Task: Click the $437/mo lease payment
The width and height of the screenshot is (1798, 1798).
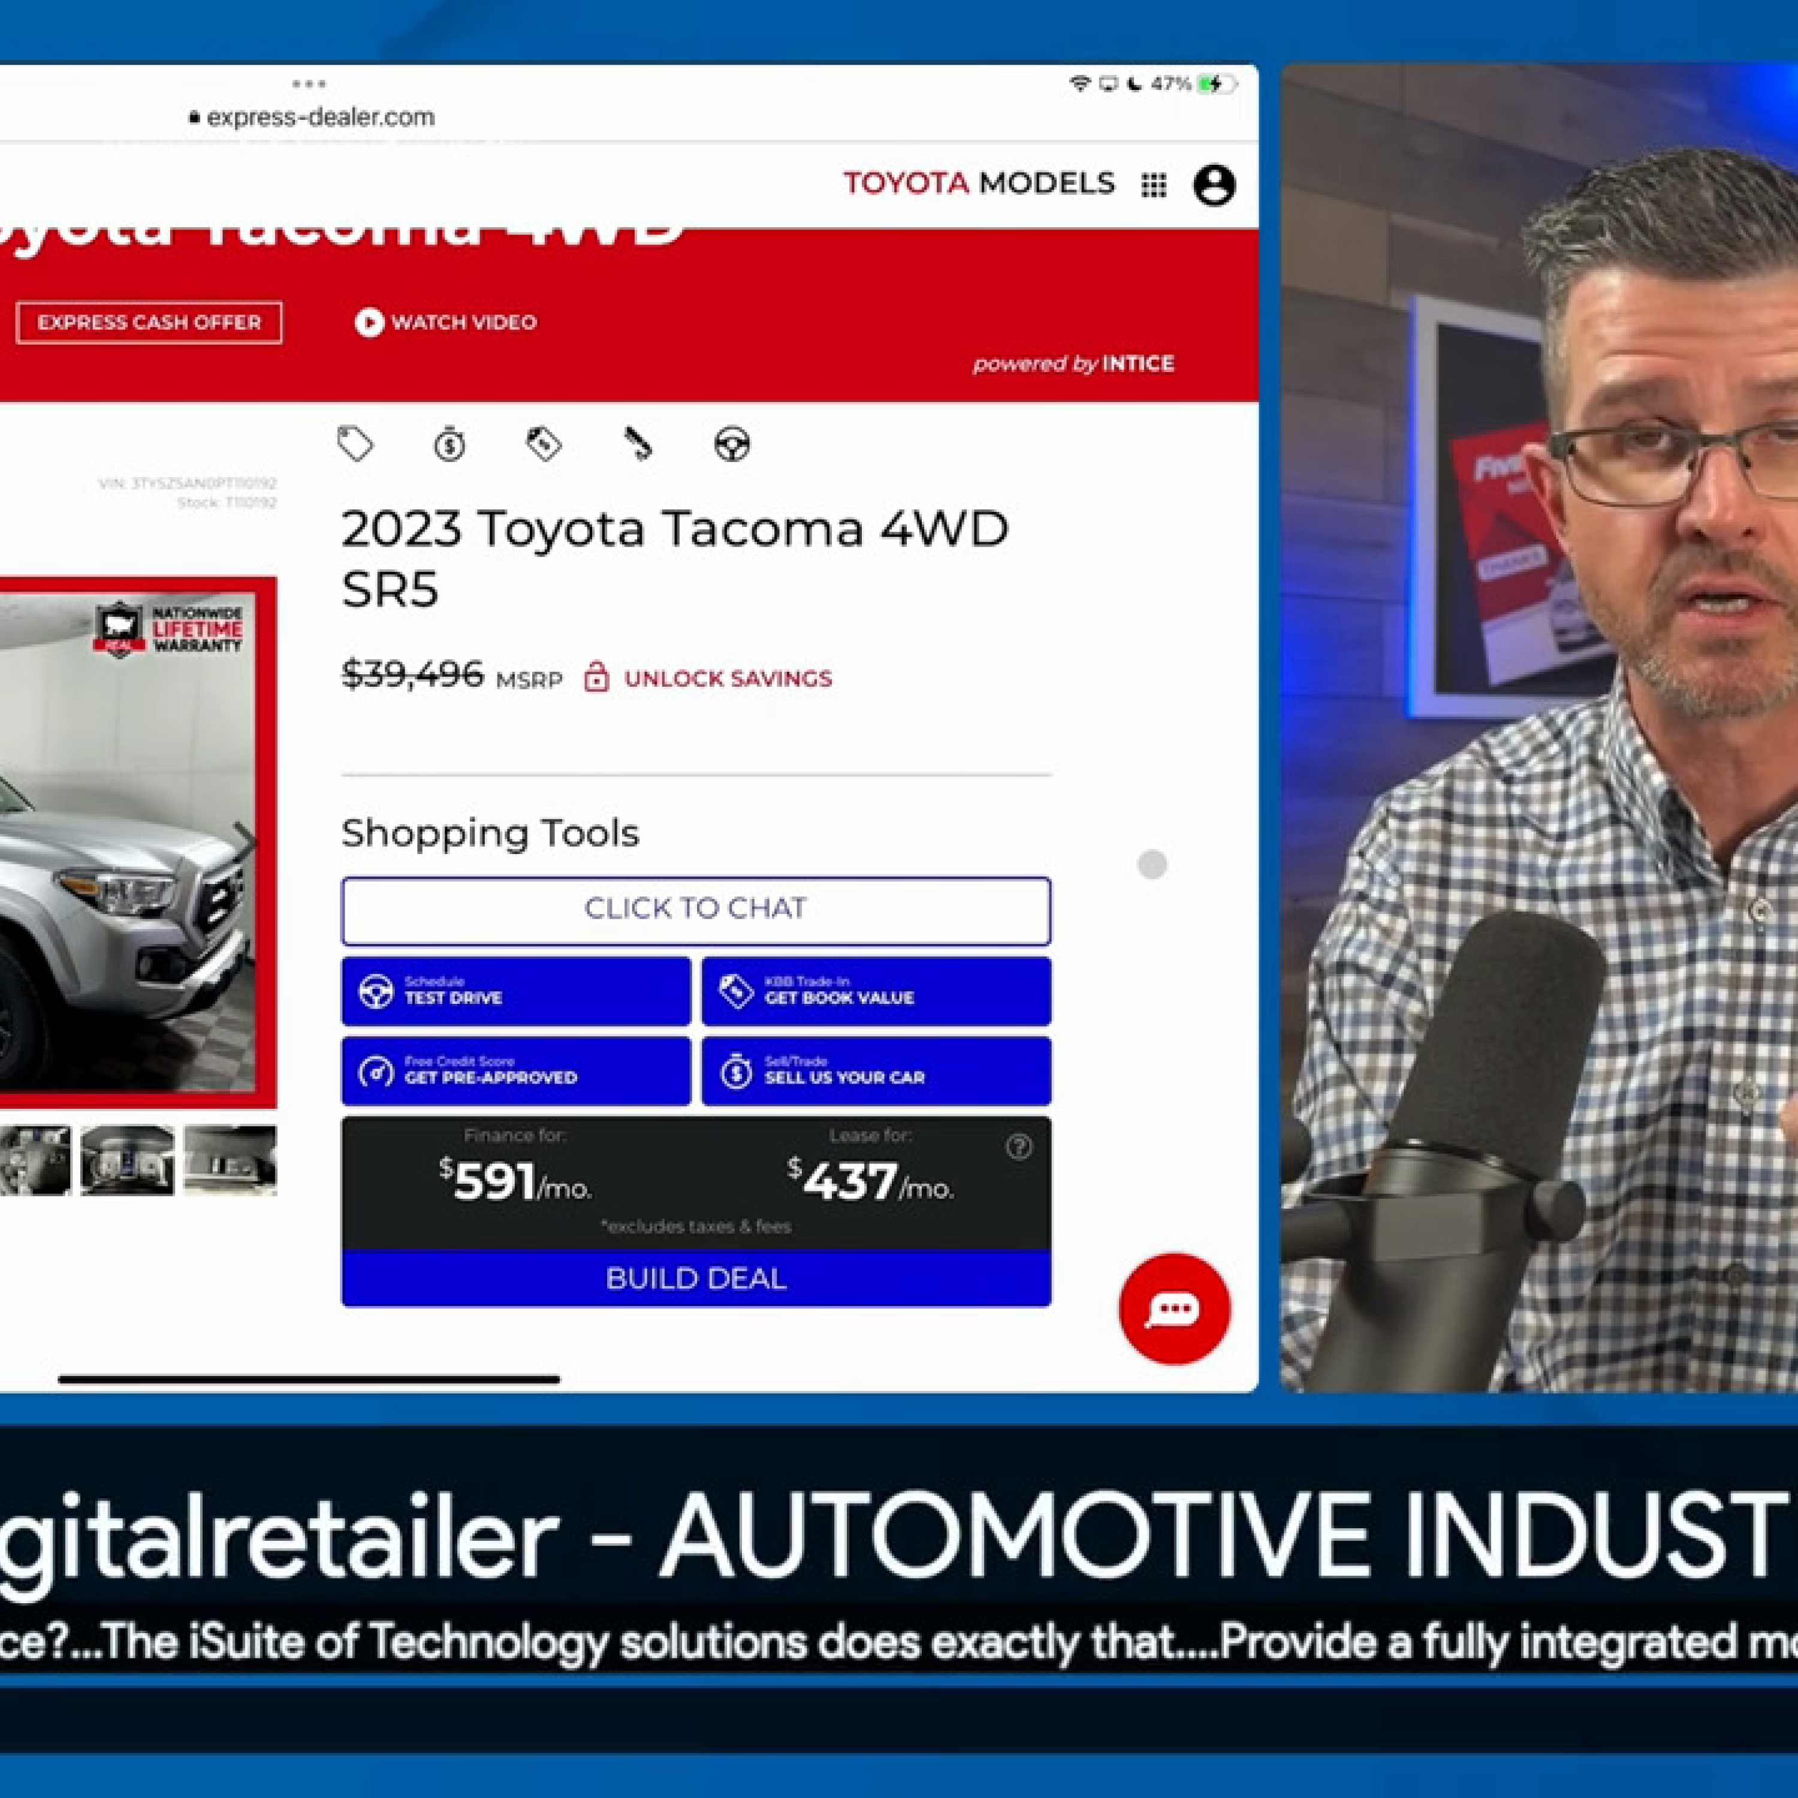Action: pos(870,1181)
